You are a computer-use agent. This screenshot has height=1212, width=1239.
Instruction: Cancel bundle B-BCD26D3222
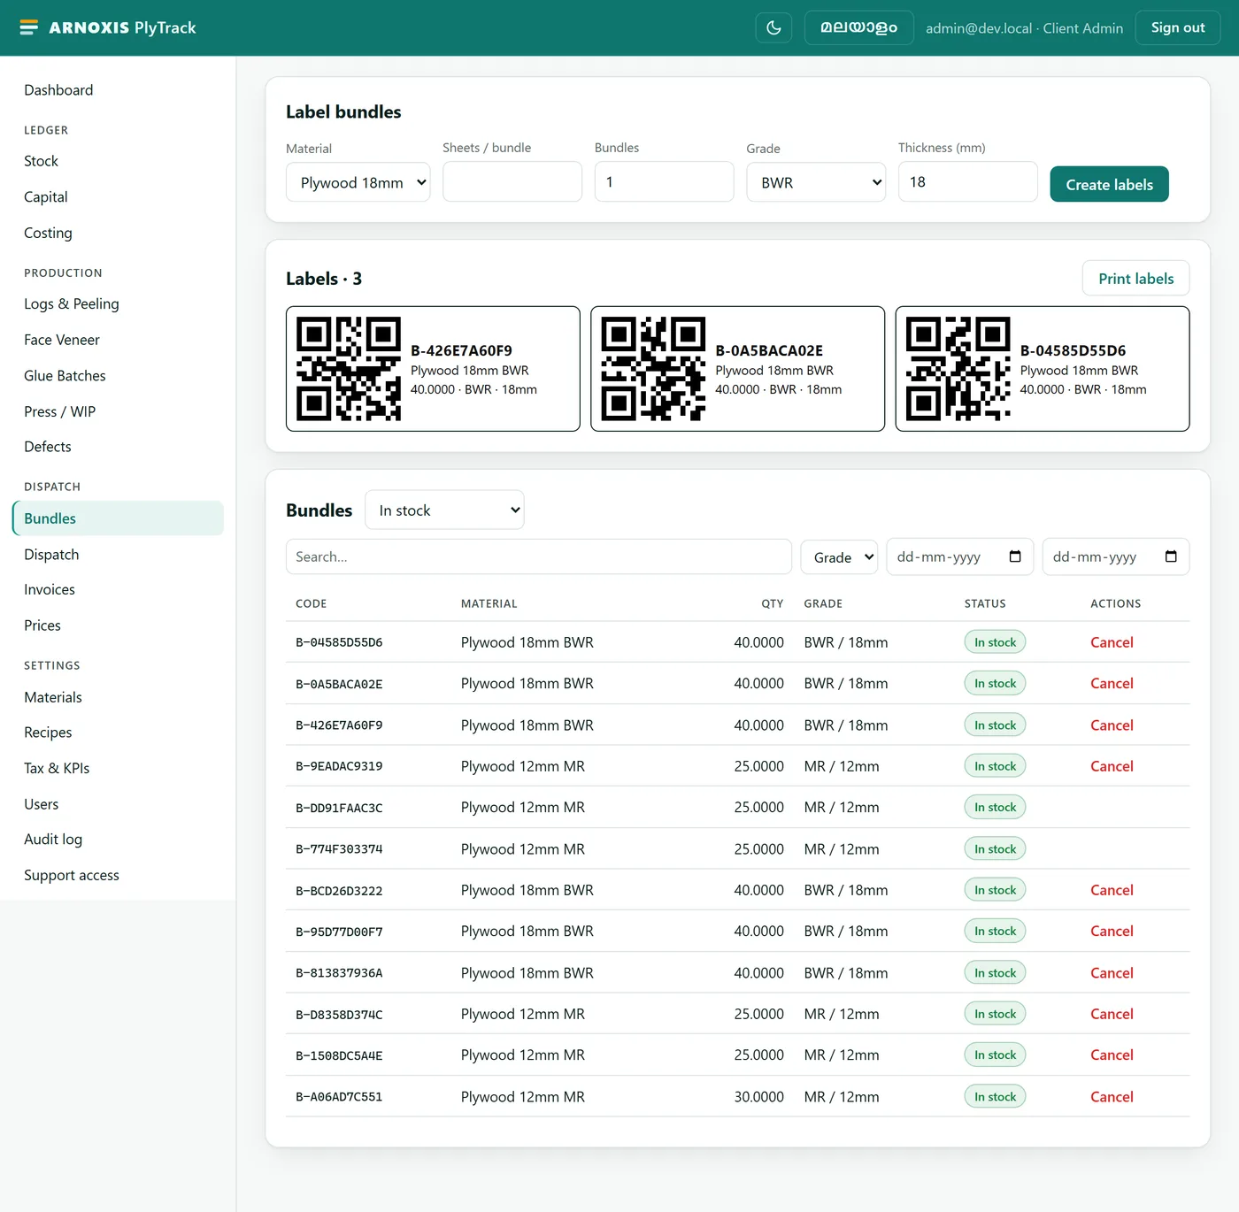[x=1112, y=890]
